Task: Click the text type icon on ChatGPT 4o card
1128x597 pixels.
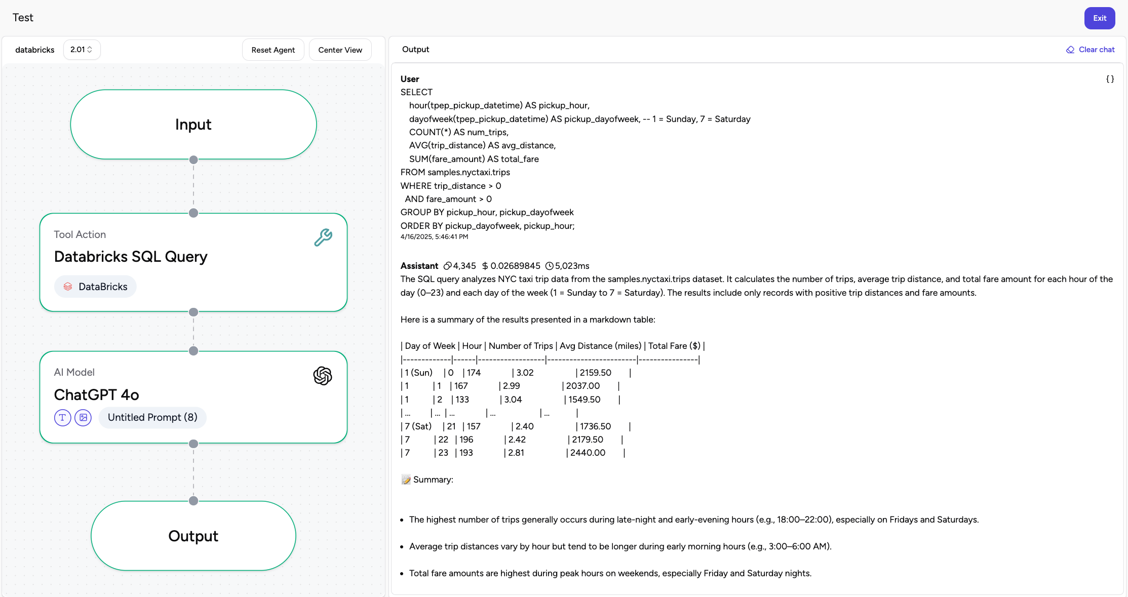Action: coord(62,417)
